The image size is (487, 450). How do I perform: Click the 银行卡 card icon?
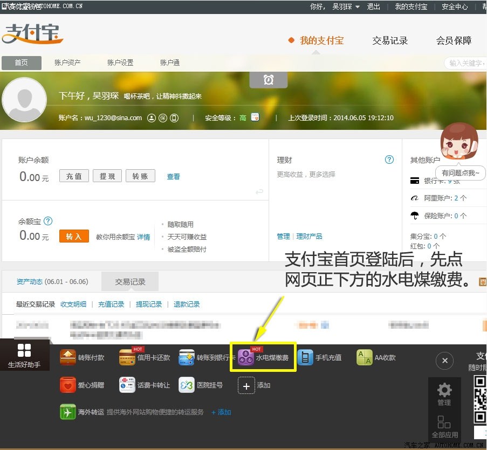415,181
